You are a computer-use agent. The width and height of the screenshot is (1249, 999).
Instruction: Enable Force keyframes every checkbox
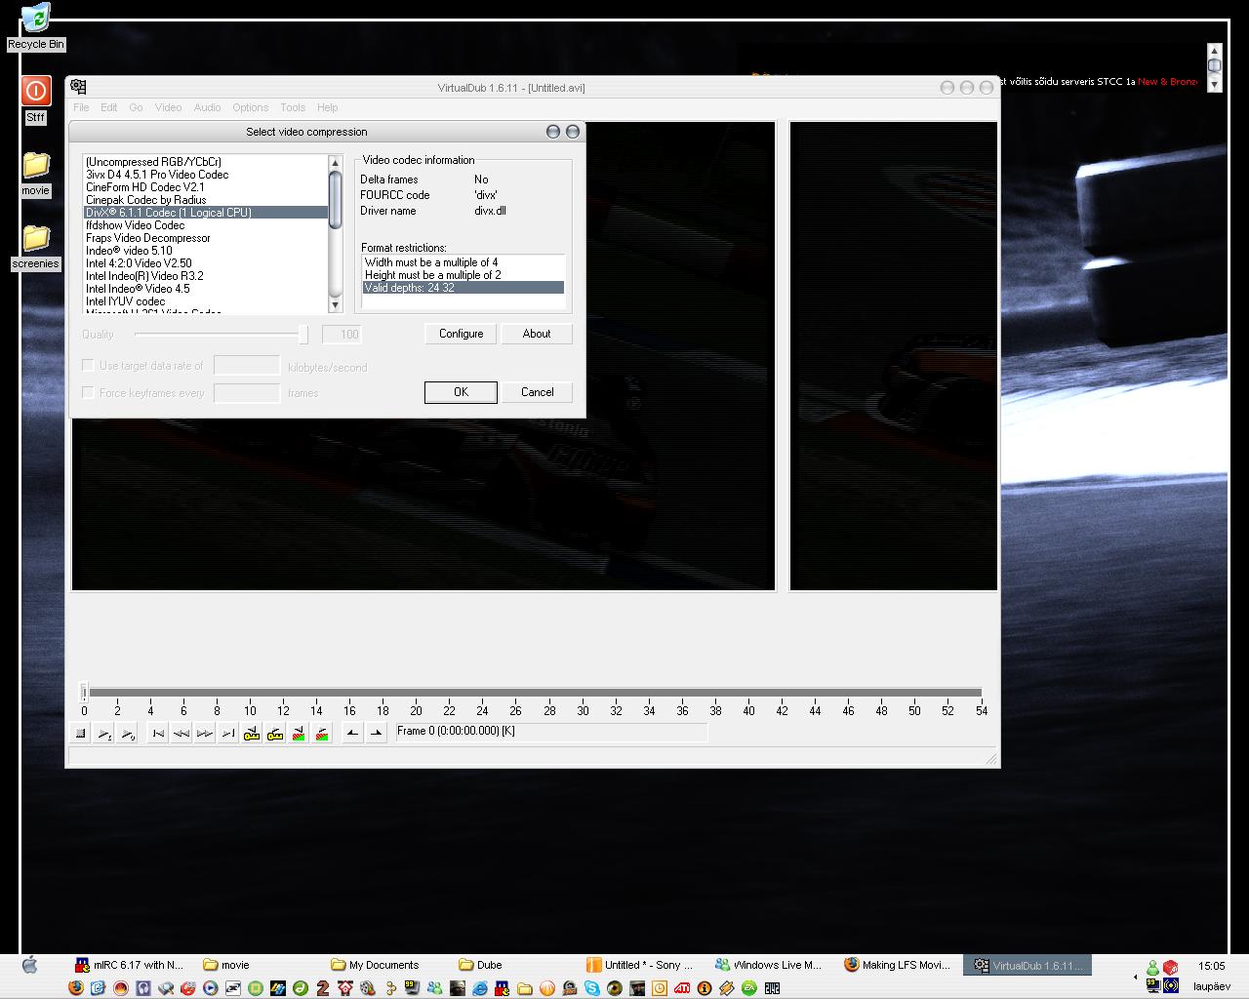coord(89,392)
